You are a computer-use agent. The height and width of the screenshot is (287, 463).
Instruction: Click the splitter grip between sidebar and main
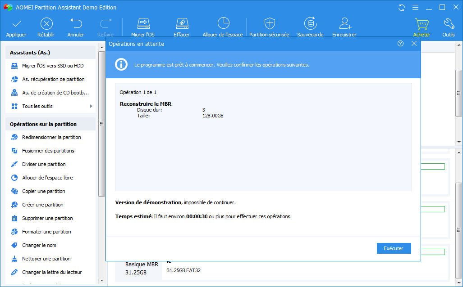pyautogui.click(x=101, y=124)
